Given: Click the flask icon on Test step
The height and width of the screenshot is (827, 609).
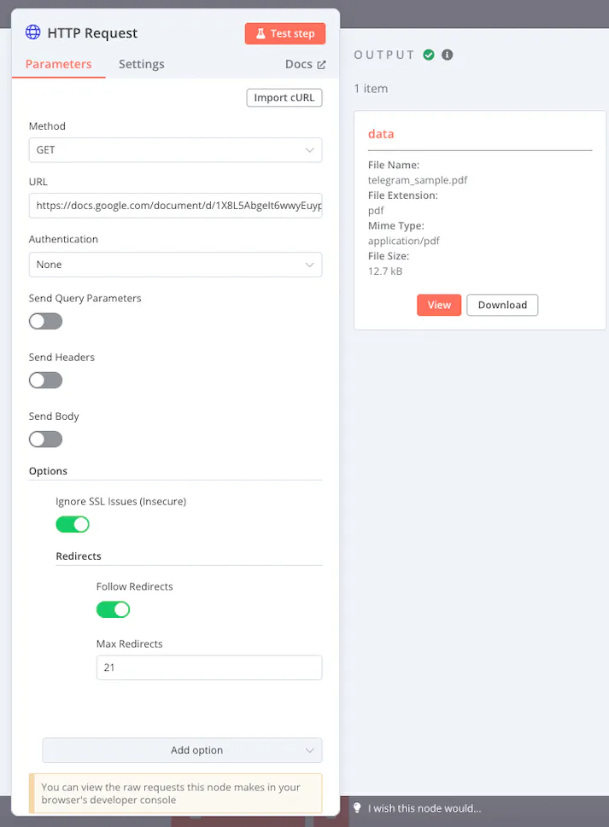Looking at the screenshot, I should (x=261, y=33).
